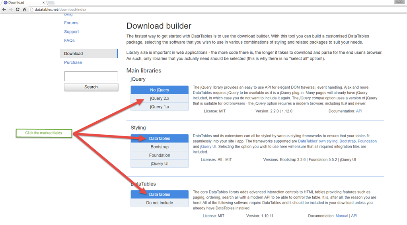The width and height of the screenshot is (407, 225).
Task: Open the jQuery API documentation link
Action: [x=359, y=111]
